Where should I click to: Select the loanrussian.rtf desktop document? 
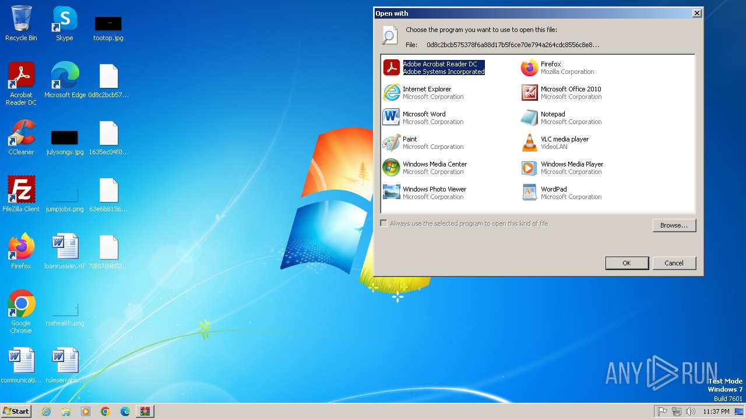(x=65, y=251)
